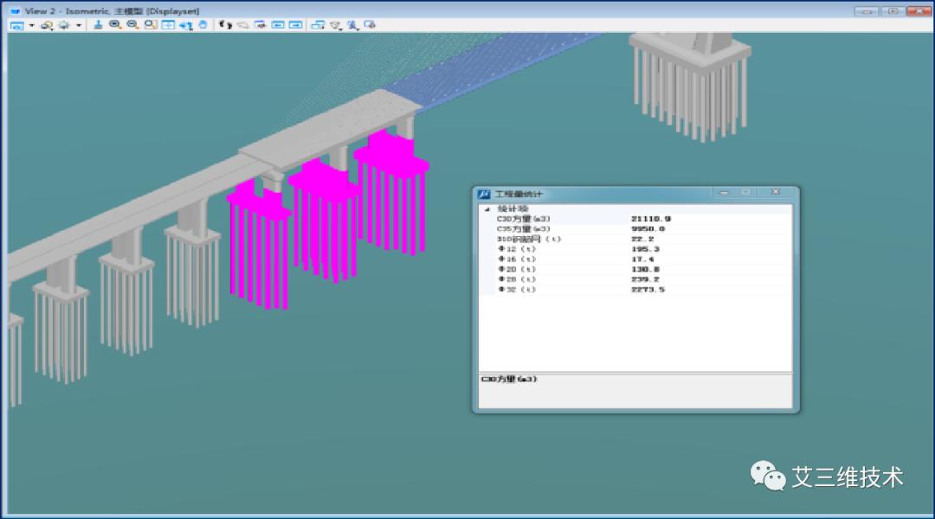Screen dimensions: 935x519
Task: Select the Rotate View tool
Action: point(185,25)
